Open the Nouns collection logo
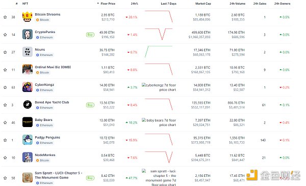This screenshot has height=186, width=306. [x=28, y=52]
